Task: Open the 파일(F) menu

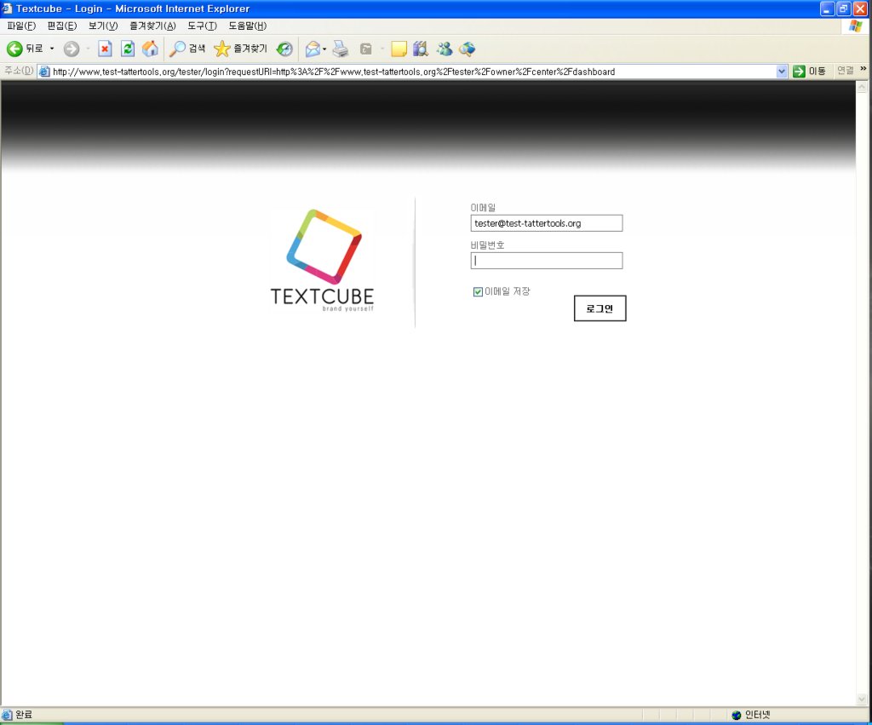Action: click(x=21, y=26)
